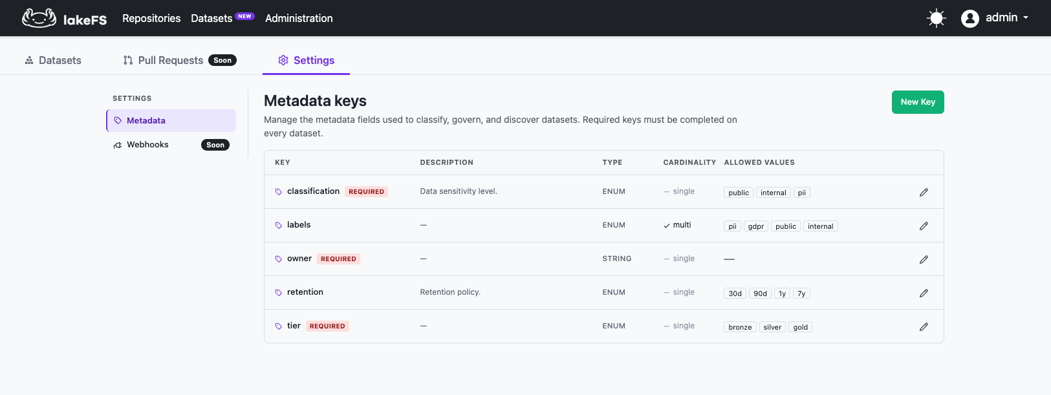Edit the owner key with pencil icon
Viewport: 1051px width, 395px height.
924,259
